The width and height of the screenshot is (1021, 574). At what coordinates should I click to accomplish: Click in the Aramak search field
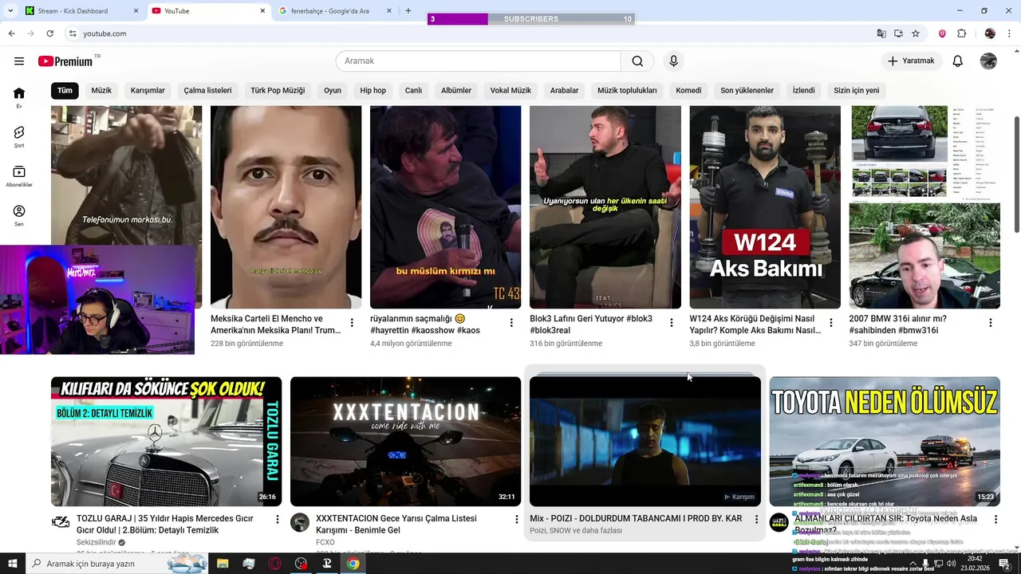[x=479, y=61]
